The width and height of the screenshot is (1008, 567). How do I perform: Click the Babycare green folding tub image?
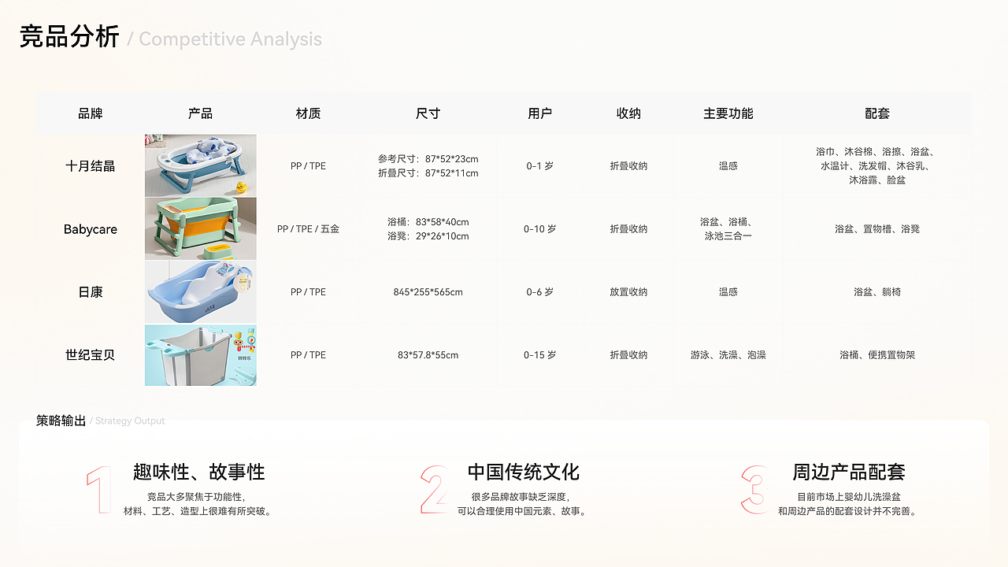(x=200, y=228)
